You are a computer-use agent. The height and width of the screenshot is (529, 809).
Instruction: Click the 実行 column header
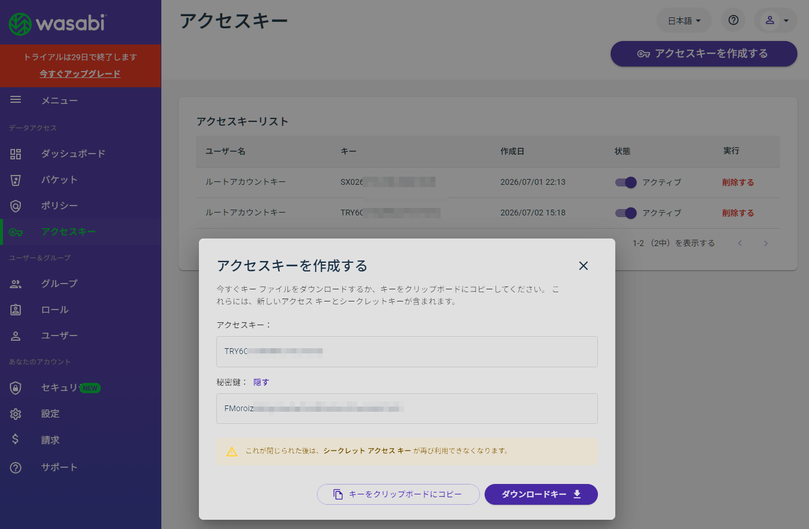(732, 151)
